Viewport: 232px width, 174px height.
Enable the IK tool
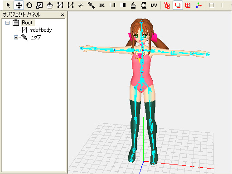[x=102, y=5]
